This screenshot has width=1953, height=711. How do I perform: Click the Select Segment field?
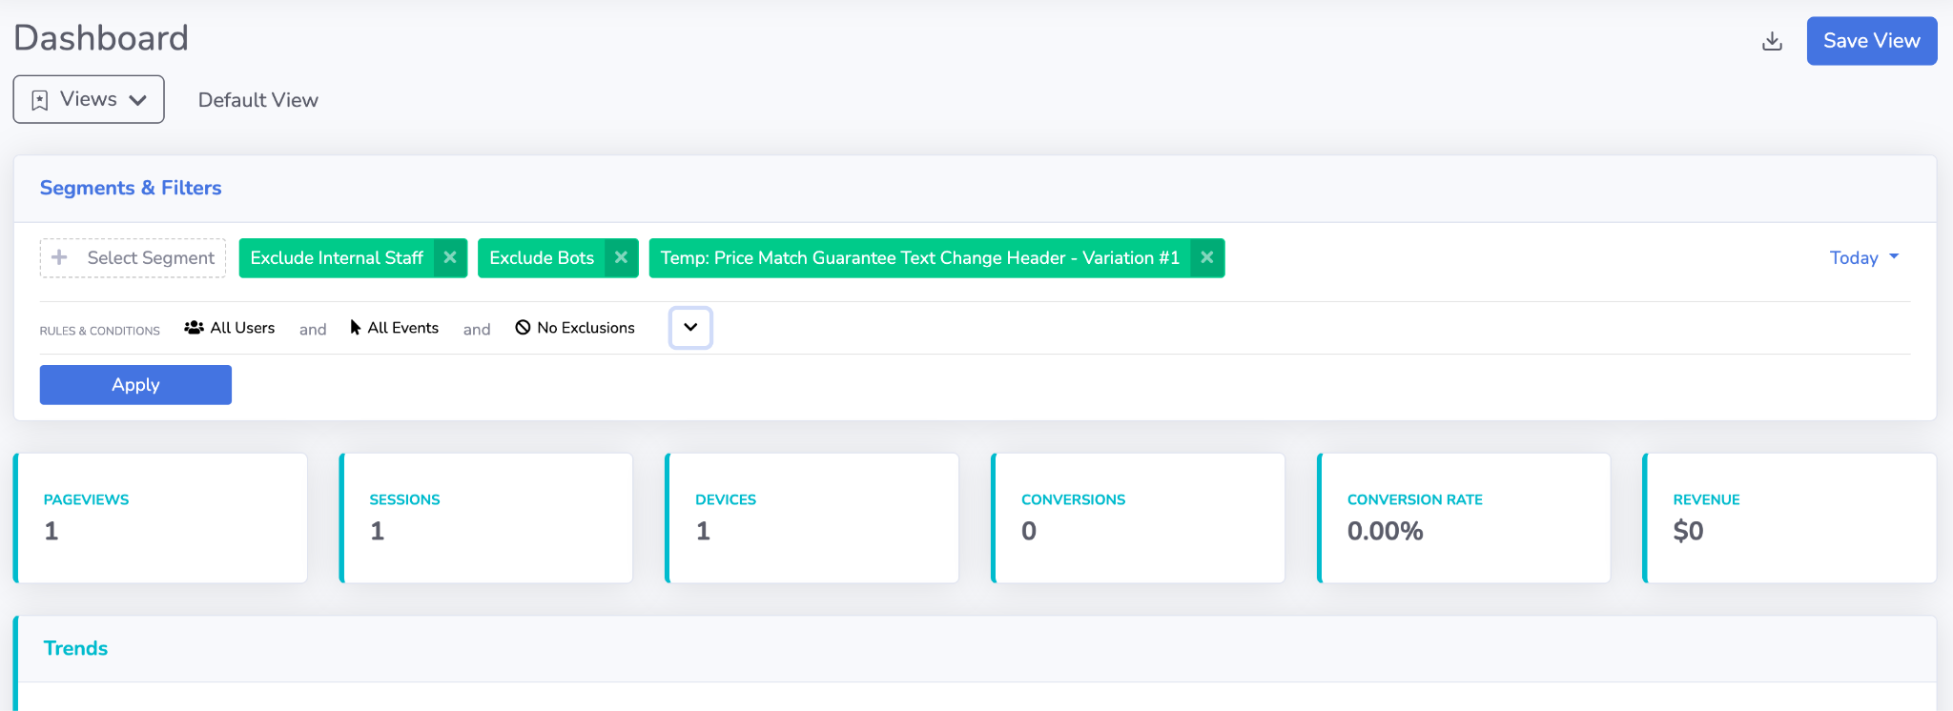[x=151, y=258]
